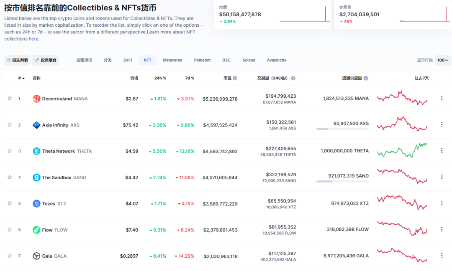
Task: Open the more-options menu for The Sandbox
Action: click(x=442, y=177)
